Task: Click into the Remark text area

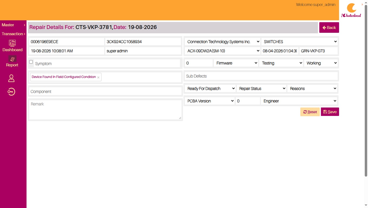Action: click(x=105, y=110)
